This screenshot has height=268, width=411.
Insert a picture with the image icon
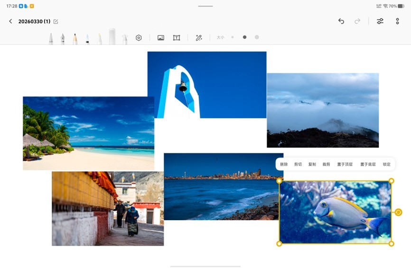pyautogui.click(x=161, y=37)
